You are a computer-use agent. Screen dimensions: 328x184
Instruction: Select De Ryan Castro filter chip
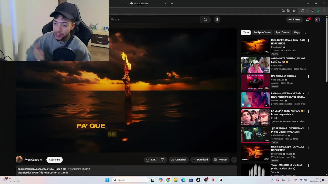coord(262,32)
